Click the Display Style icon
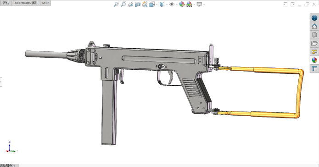 [162, 4]
